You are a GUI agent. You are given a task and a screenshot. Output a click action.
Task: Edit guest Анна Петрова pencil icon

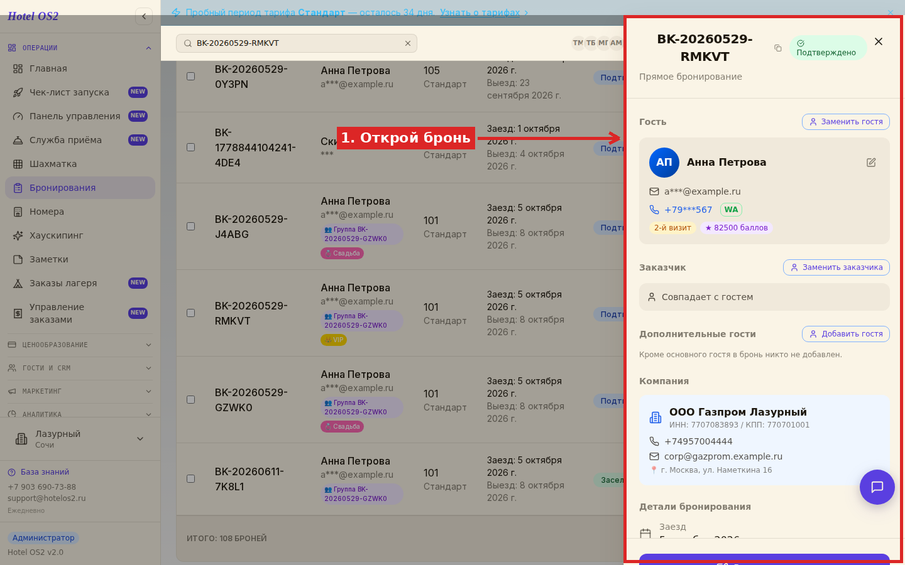[871, 163]
